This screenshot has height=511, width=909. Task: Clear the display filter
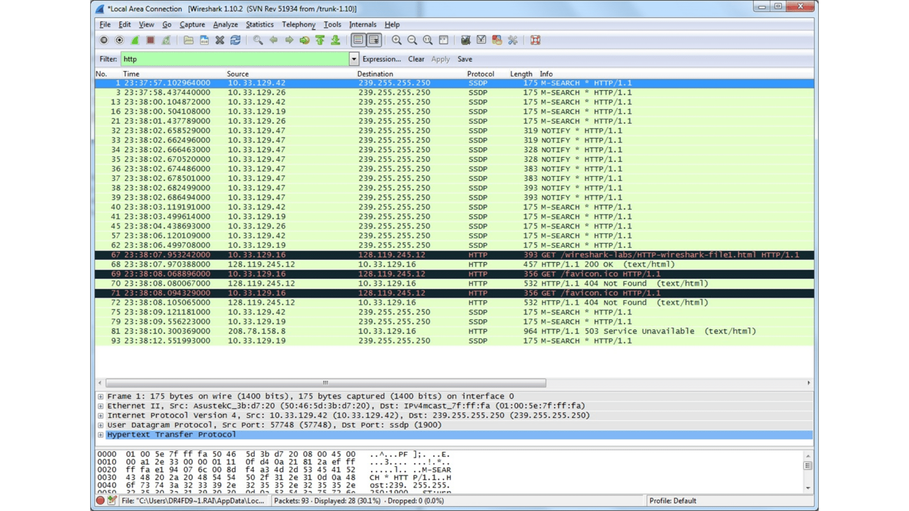click(x=416, y=59)
